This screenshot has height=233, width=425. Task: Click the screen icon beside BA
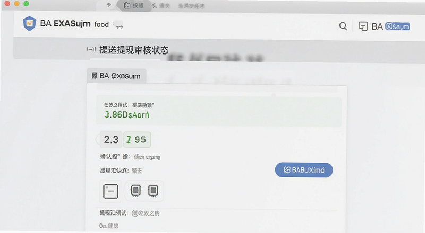pyautogui.click(x=363, y=26)
